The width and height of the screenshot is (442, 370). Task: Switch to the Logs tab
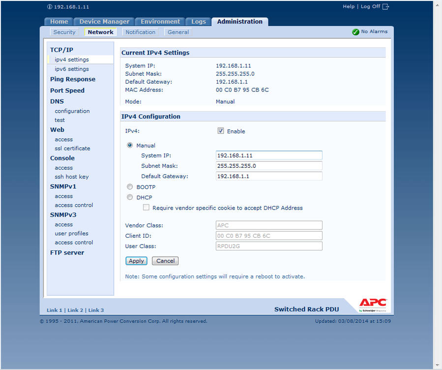pyautogui.click(x=199, y=22)
